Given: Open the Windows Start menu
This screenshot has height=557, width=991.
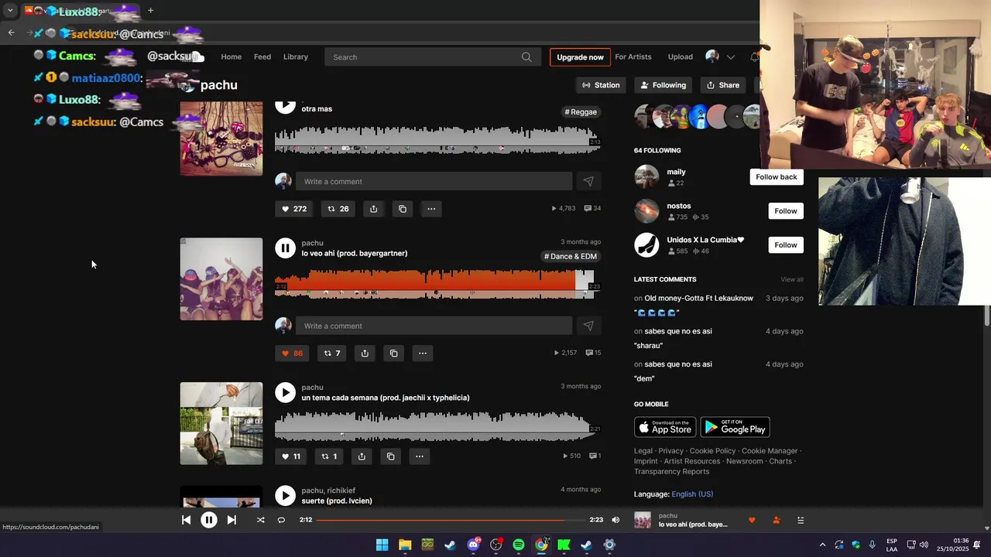Looking at the screenshot, I should [x=382, y=545].
